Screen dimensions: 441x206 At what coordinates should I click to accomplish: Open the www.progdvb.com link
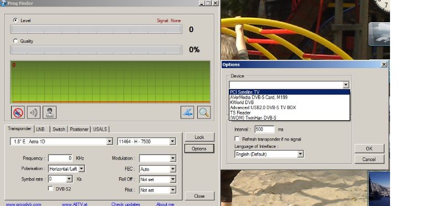(x=23, y=204)
